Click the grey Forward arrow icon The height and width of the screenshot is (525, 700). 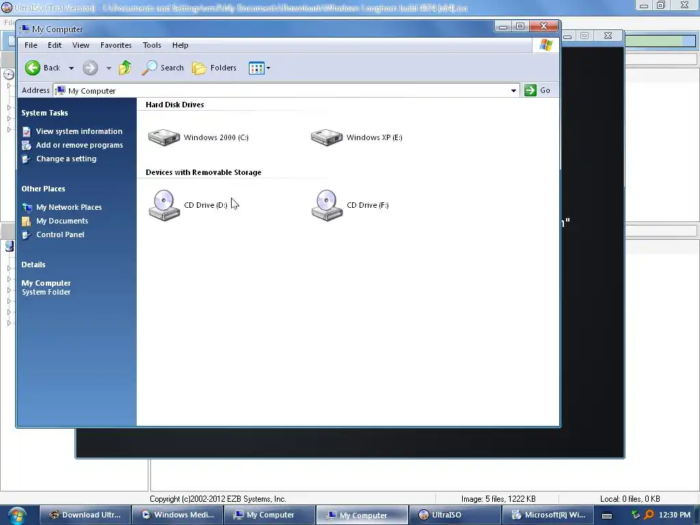coord(90,68)
